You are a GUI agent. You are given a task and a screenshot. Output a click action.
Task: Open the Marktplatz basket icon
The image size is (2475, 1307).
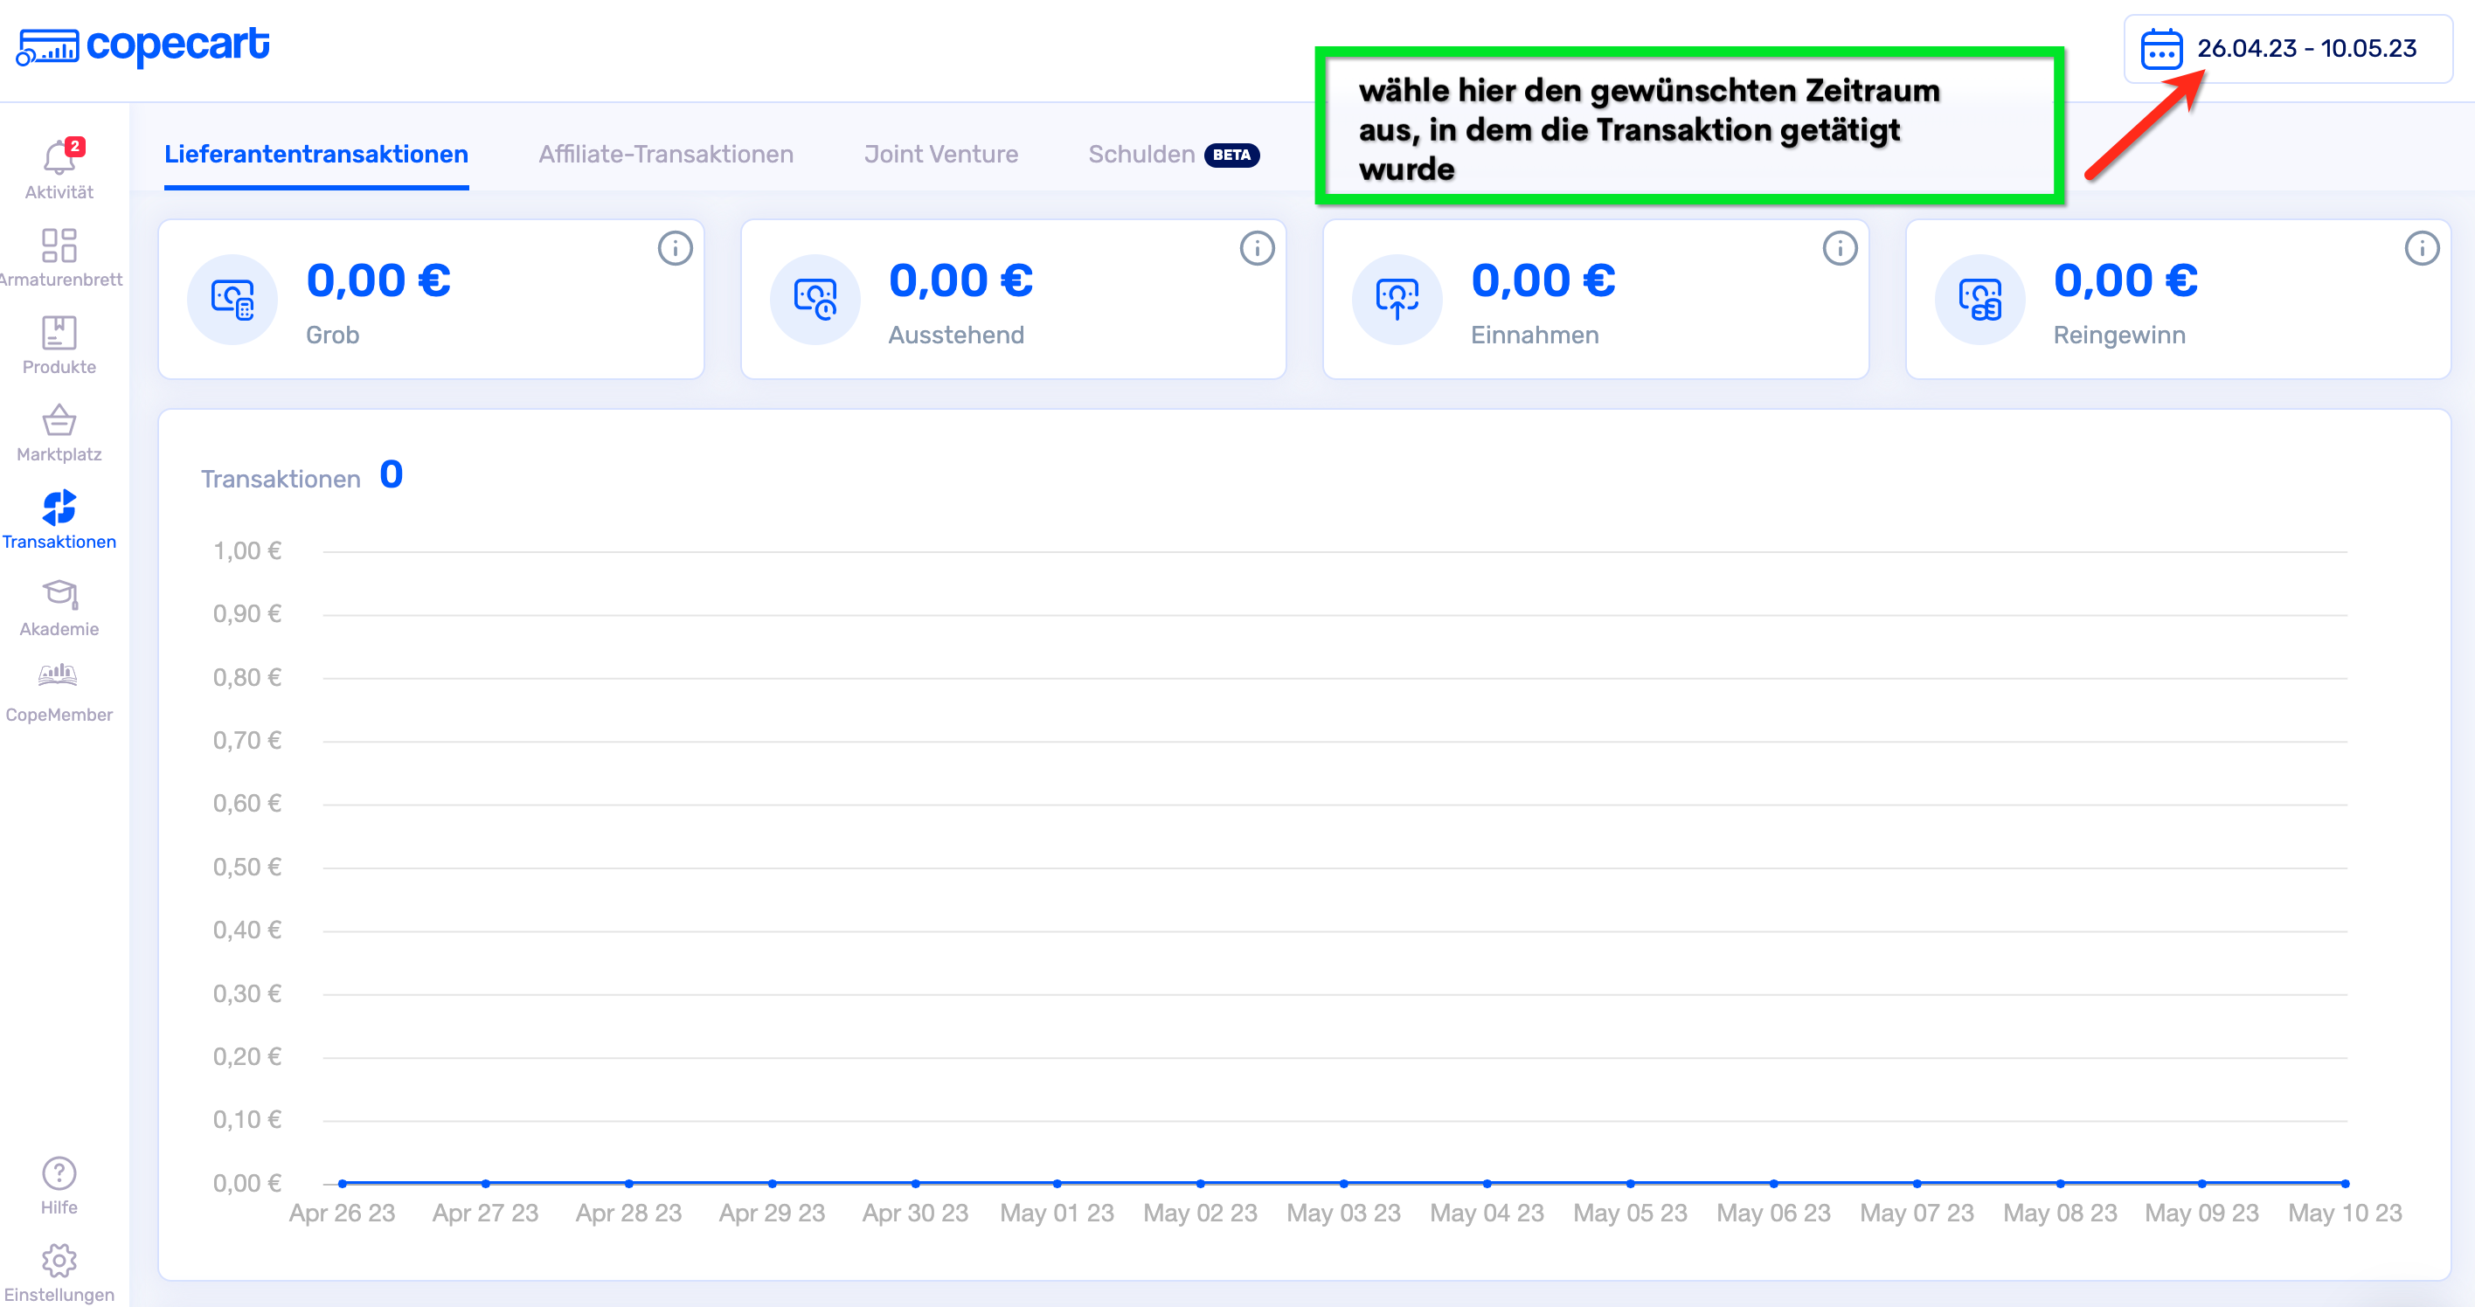click(59, 420)
